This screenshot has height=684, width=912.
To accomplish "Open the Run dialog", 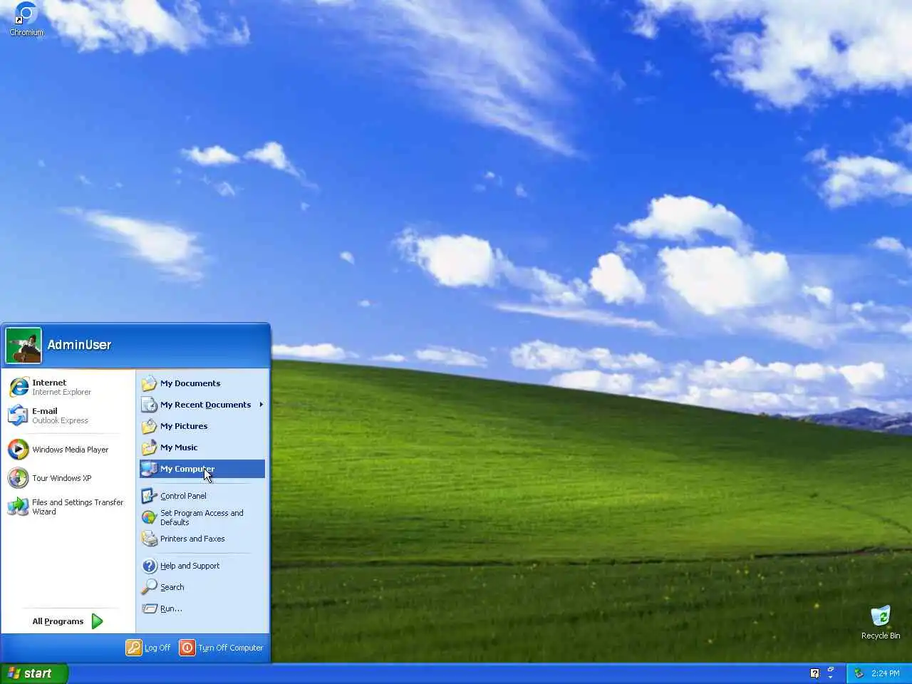I will [202, 608].
